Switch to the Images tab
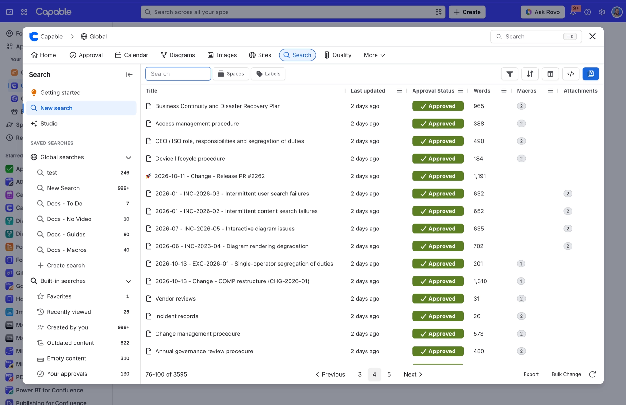The width and height of the screenshot is (626, 405). (222, 55)
